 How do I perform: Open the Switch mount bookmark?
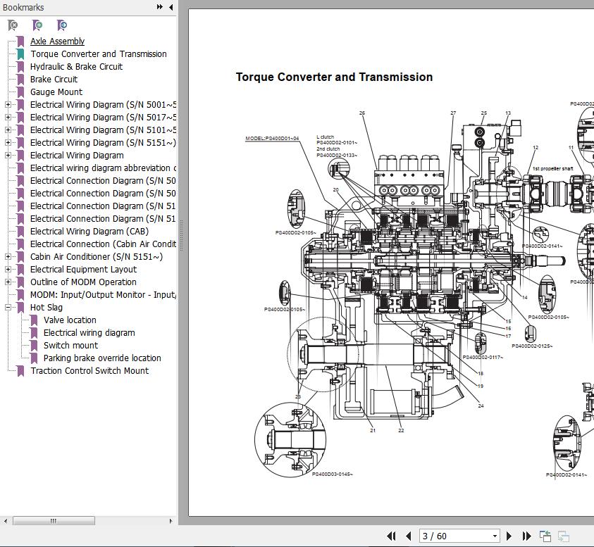point(70,346)
